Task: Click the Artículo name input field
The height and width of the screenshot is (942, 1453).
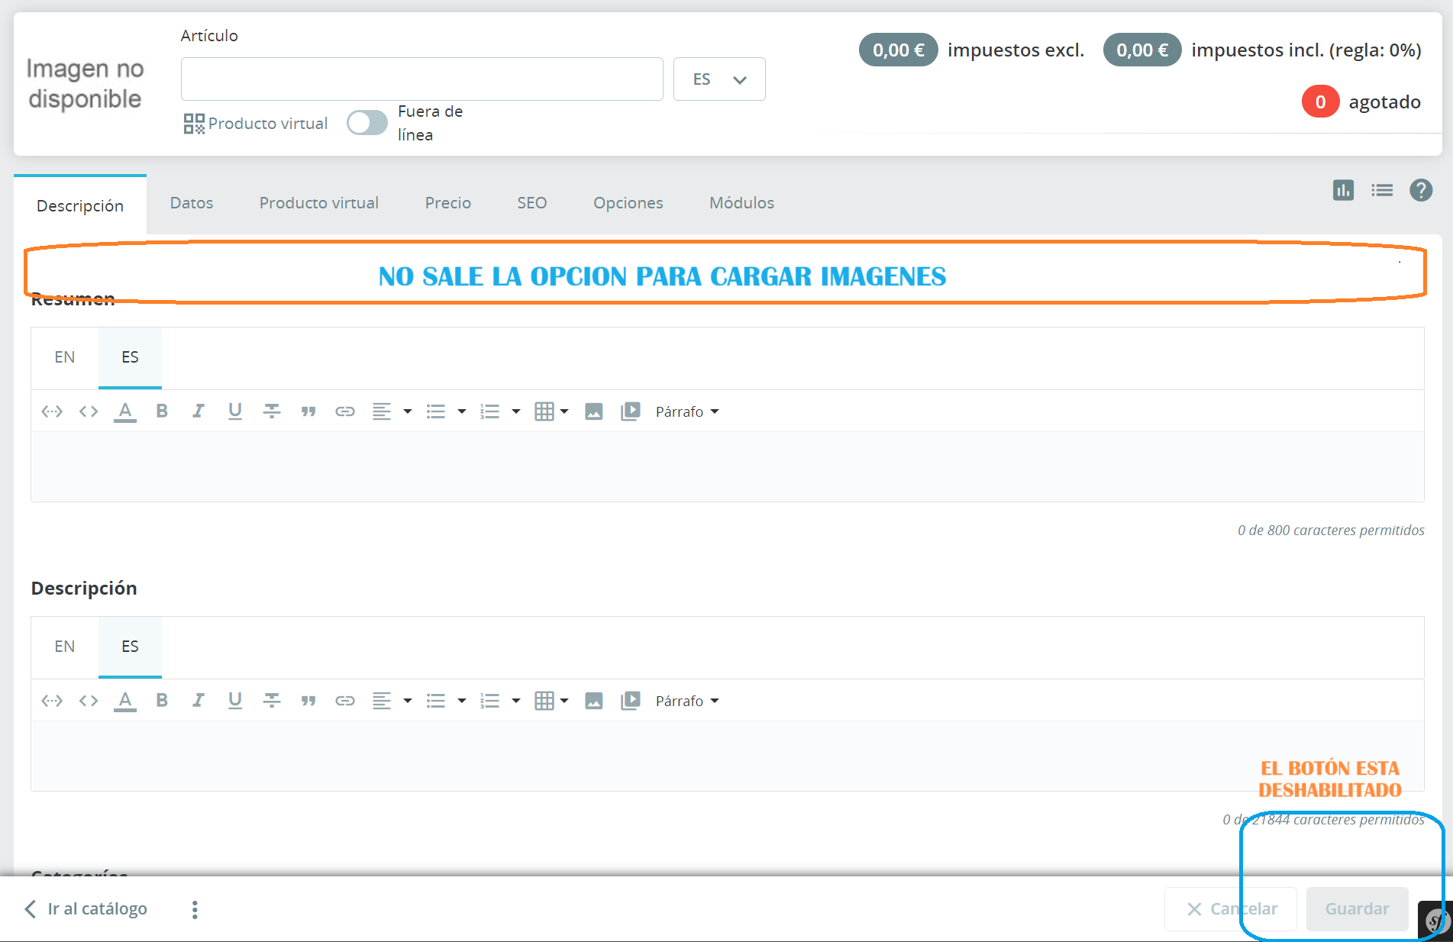Action: (x=422, y=79)
